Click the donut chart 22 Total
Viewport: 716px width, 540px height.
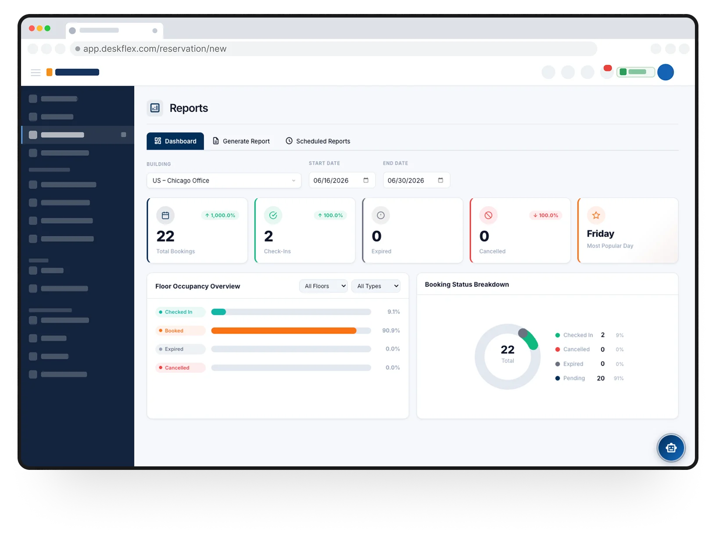point(508,356)
